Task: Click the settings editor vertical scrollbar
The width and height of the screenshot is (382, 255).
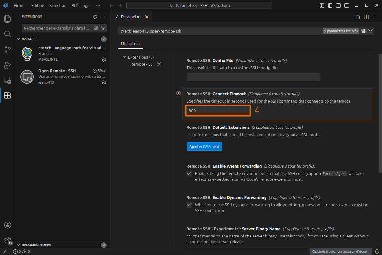Action: [x=380, y=113]
